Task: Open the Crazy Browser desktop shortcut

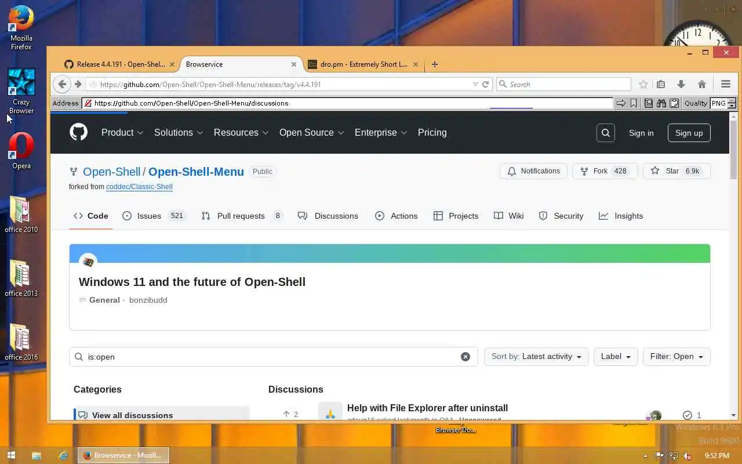Action: click(x=21, y=92)
